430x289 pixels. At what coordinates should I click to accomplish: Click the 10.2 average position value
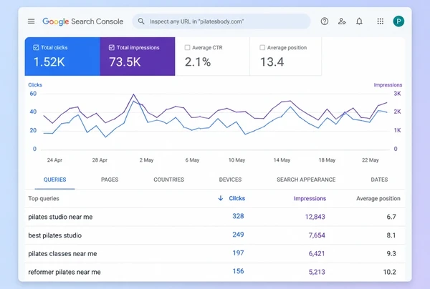coord(390,272)
